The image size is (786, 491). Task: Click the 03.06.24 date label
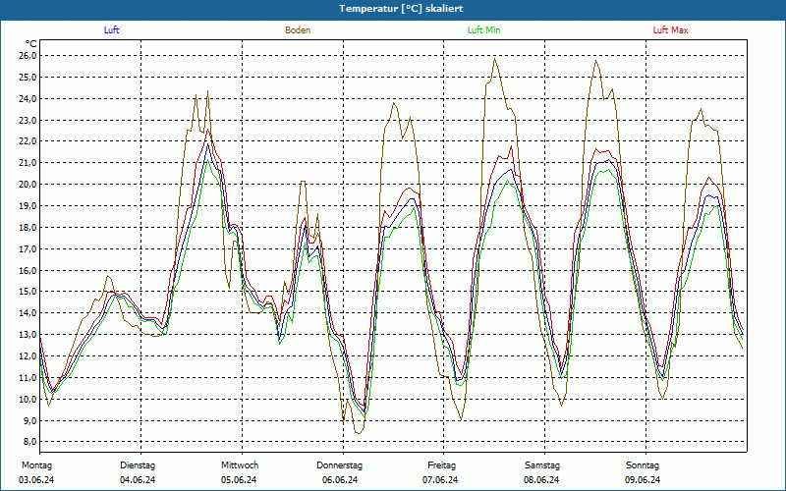(x=36, y=480)
